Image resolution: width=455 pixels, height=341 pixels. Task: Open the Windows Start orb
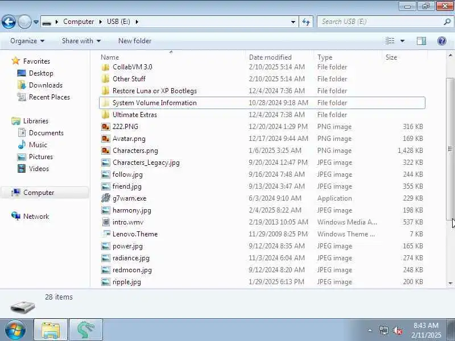15,330
